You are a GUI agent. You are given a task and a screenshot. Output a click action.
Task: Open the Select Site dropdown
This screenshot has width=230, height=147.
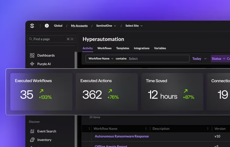pyautogui.click(x=134, y=26)
